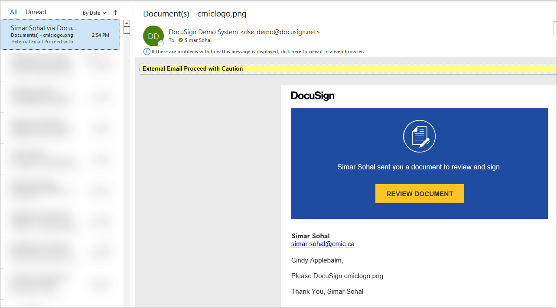The width and height of the screenshot is (557, 308).
Task: Click the view in a web browser info message
Action: coord(257,52)
